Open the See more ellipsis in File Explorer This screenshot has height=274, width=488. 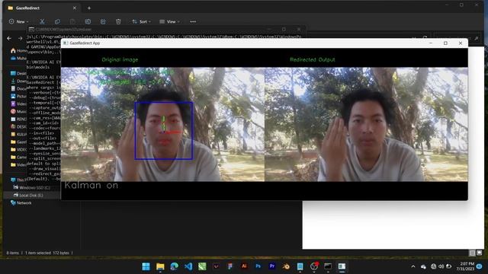[193, 22]
